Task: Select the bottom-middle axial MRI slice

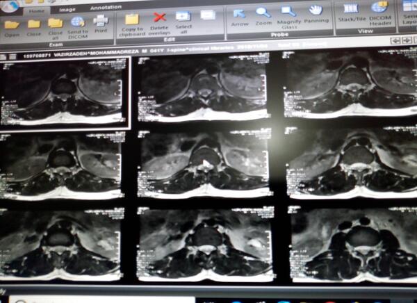Action: 205,244
